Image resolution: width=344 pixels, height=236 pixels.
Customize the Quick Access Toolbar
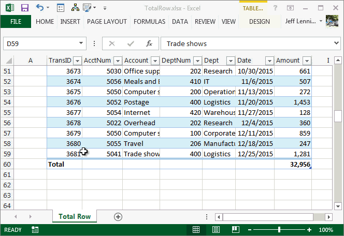click(x=105, y=8)
